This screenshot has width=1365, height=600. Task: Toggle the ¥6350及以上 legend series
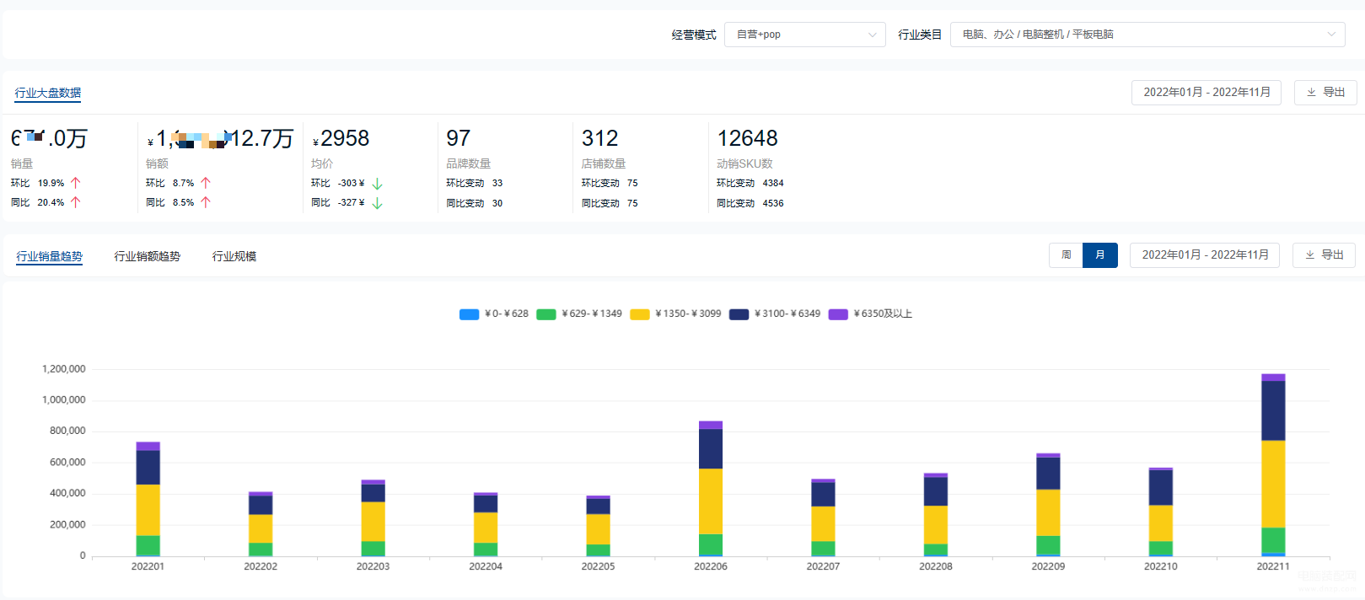(870, 313)
